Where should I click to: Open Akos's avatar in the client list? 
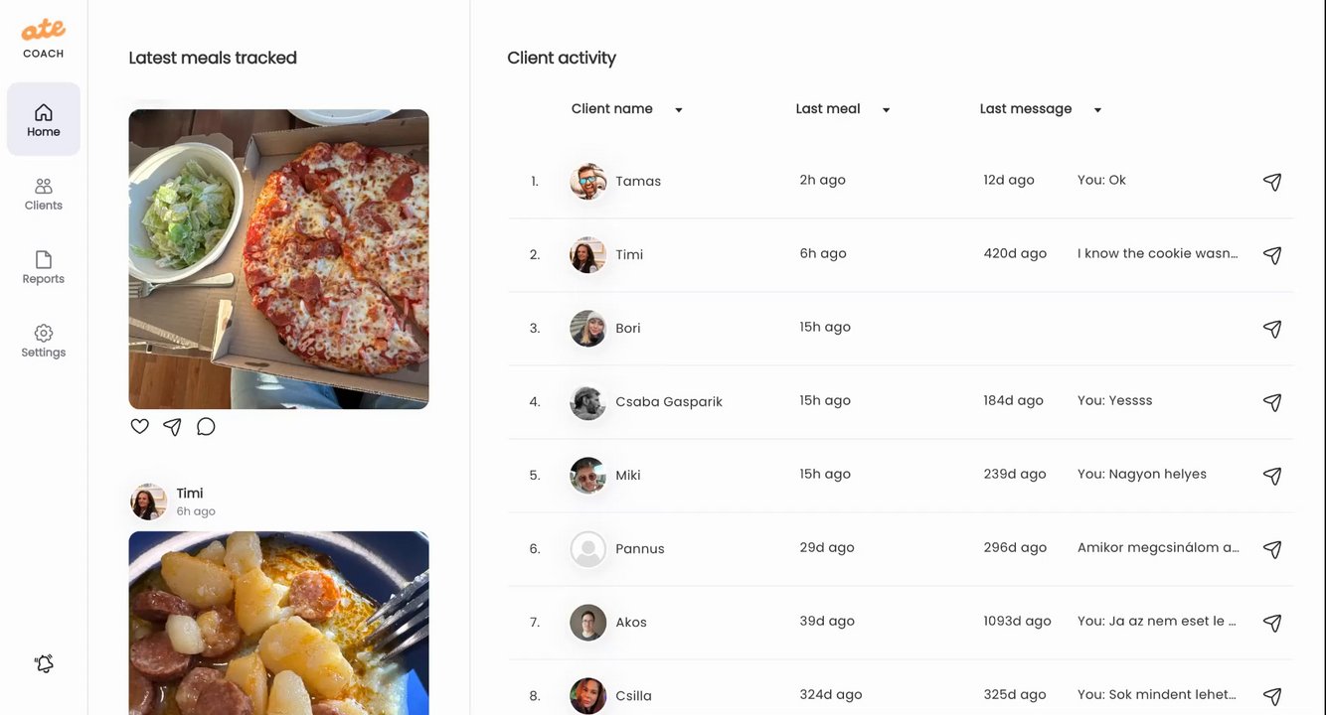tap(588, 623)
